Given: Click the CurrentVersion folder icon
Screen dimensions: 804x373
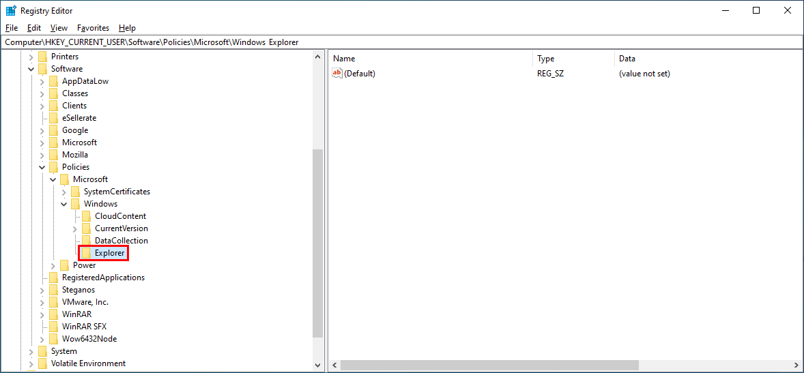Looking at the screenshot, I should (86, 228).
